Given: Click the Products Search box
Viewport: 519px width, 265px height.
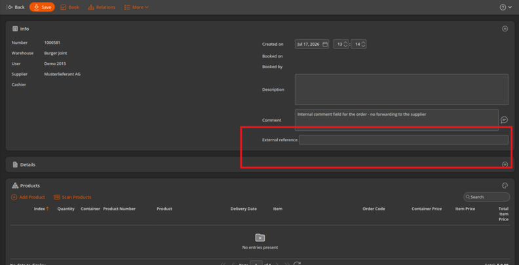Looking at the screenshot, I should (x=486, y=197).
